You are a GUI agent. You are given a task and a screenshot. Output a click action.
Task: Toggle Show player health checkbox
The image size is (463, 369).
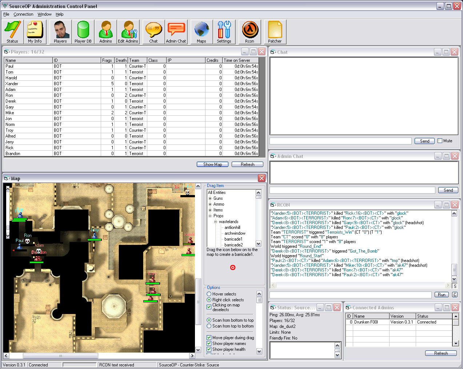point(209,349)
